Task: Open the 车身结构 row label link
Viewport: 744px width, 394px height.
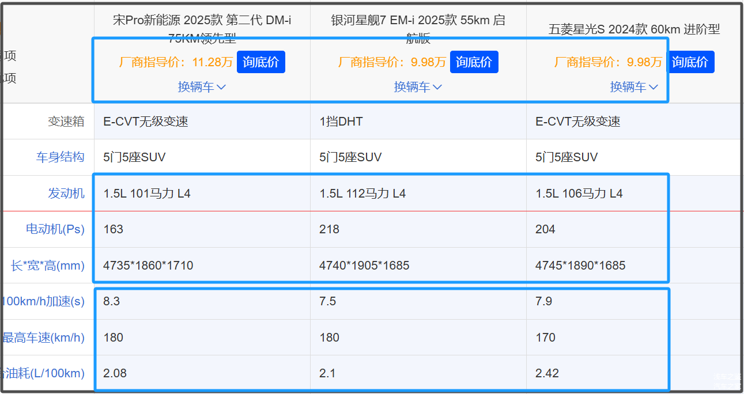Action: pyautogui.click(x=60, y=157)
